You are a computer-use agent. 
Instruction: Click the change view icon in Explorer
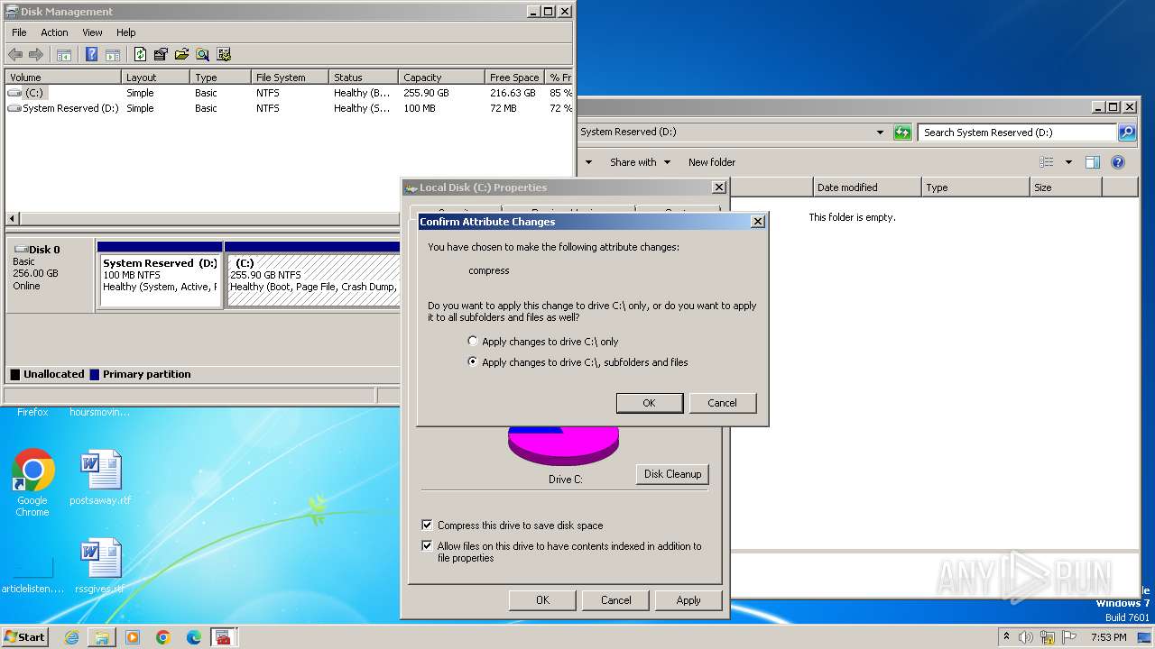pyautogui.click(x=1047, y=162)
